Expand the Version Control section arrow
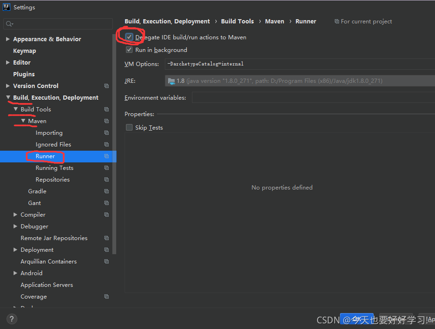Screen dimensions: 435x329 [x=8, y=86]
